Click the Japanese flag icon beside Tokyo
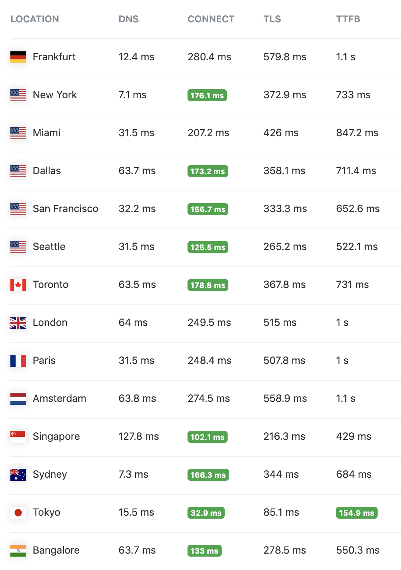 pos(18,512)
